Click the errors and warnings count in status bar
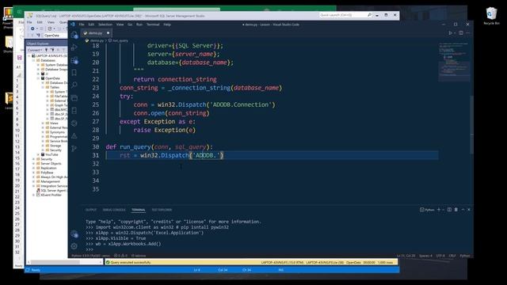 point(120,256)
